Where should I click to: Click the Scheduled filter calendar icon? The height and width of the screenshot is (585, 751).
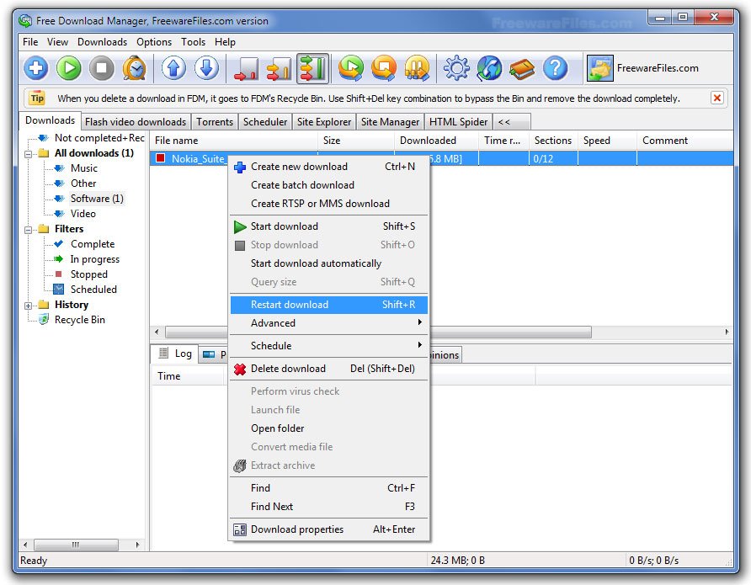pyautogui.click(x=58, y=290)
